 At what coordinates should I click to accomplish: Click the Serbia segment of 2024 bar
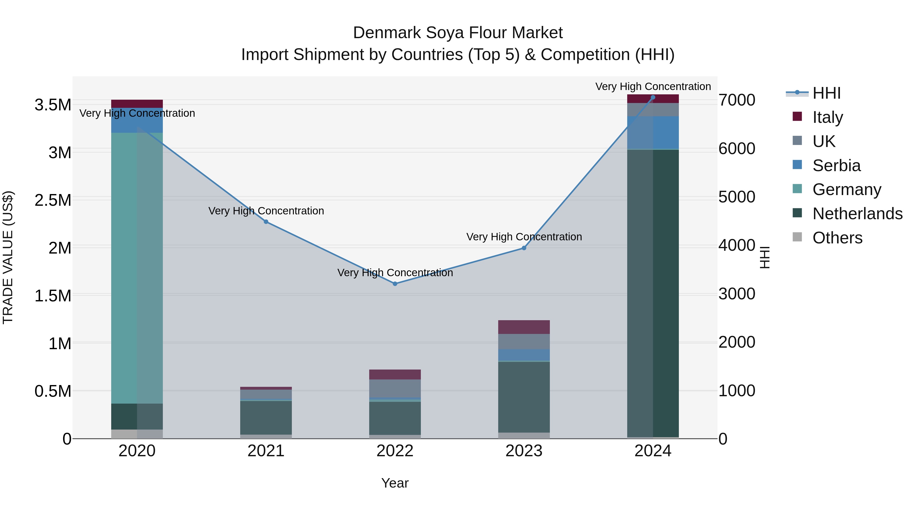pyautogui.click(x=653, y=133)
